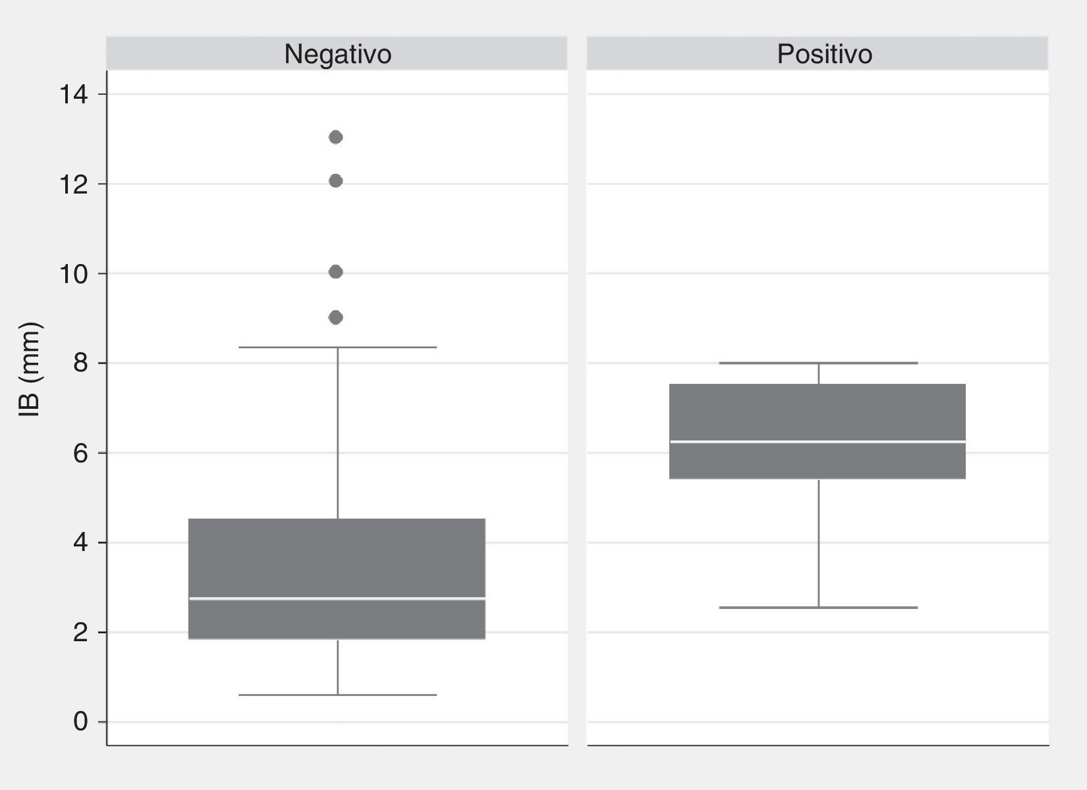Image resolution: width=1087 pixels, height=790 pixels.
Task: Click the white median line in Negativo box
Action: (337, 598)
